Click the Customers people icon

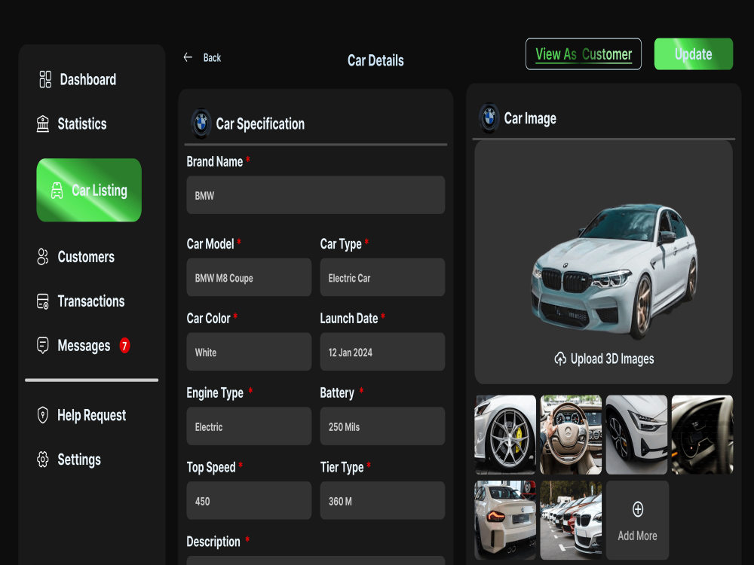click(x=43, y=257)
